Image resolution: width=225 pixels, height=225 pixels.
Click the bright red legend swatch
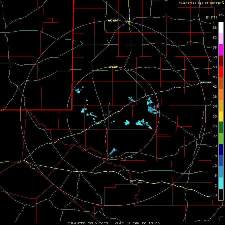(221, 72)
